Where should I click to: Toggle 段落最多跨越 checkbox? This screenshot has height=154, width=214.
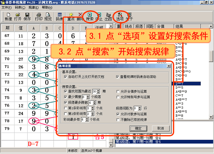coord(65,103)
